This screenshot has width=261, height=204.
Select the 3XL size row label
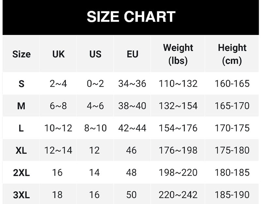pyautogui.click(x=21, y=195)
